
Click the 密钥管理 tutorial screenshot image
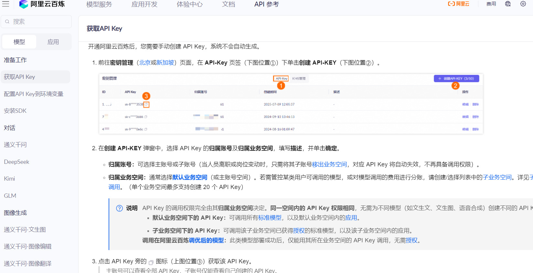(x=291, y=104)
